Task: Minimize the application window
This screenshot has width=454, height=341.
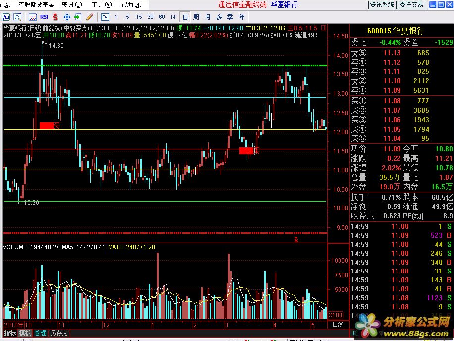Action: pyautogui.click(x=433, y=5)
